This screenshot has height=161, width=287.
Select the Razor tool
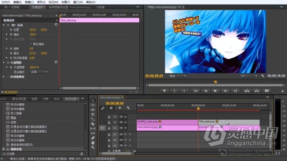coord(93,124)
